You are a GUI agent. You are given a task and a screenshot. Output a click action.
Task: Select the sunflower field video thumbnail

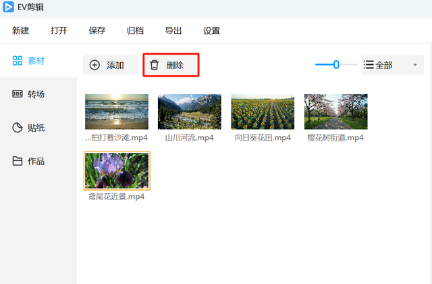tap(263, 112)
